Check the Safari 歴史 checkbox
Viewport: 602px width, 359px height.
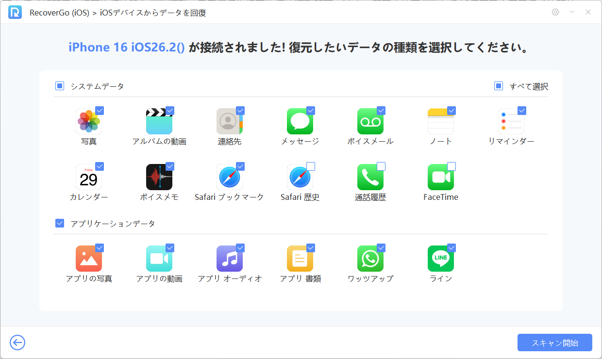[x=311, y=166]
